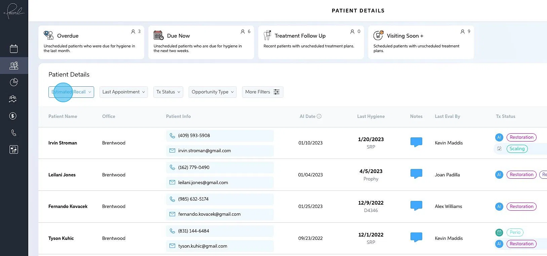
Task: Click the Perio tag
Action: (515, 232)
